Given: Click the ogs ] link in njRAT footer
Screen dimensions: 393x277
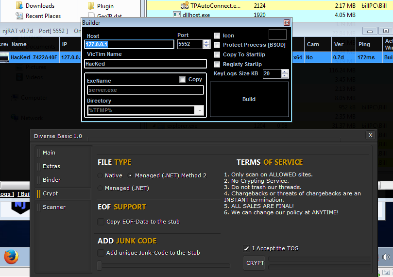Looking at the screenshot, I should pos(7,194).
